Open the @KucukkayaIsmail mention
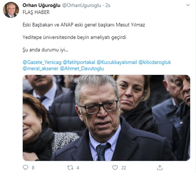The width and height of the screenshot is (196, 173). pos(117,62)
